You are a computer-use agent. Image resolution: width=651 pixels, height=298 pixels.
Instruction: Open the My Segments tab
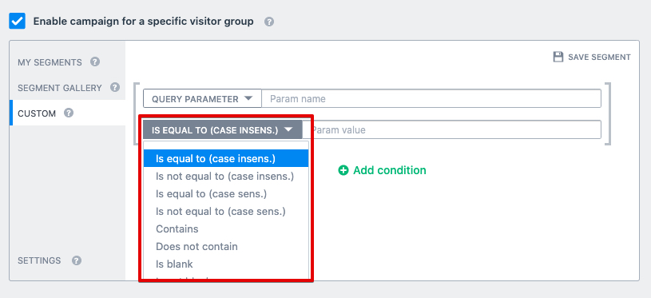(x=50, y=62)
